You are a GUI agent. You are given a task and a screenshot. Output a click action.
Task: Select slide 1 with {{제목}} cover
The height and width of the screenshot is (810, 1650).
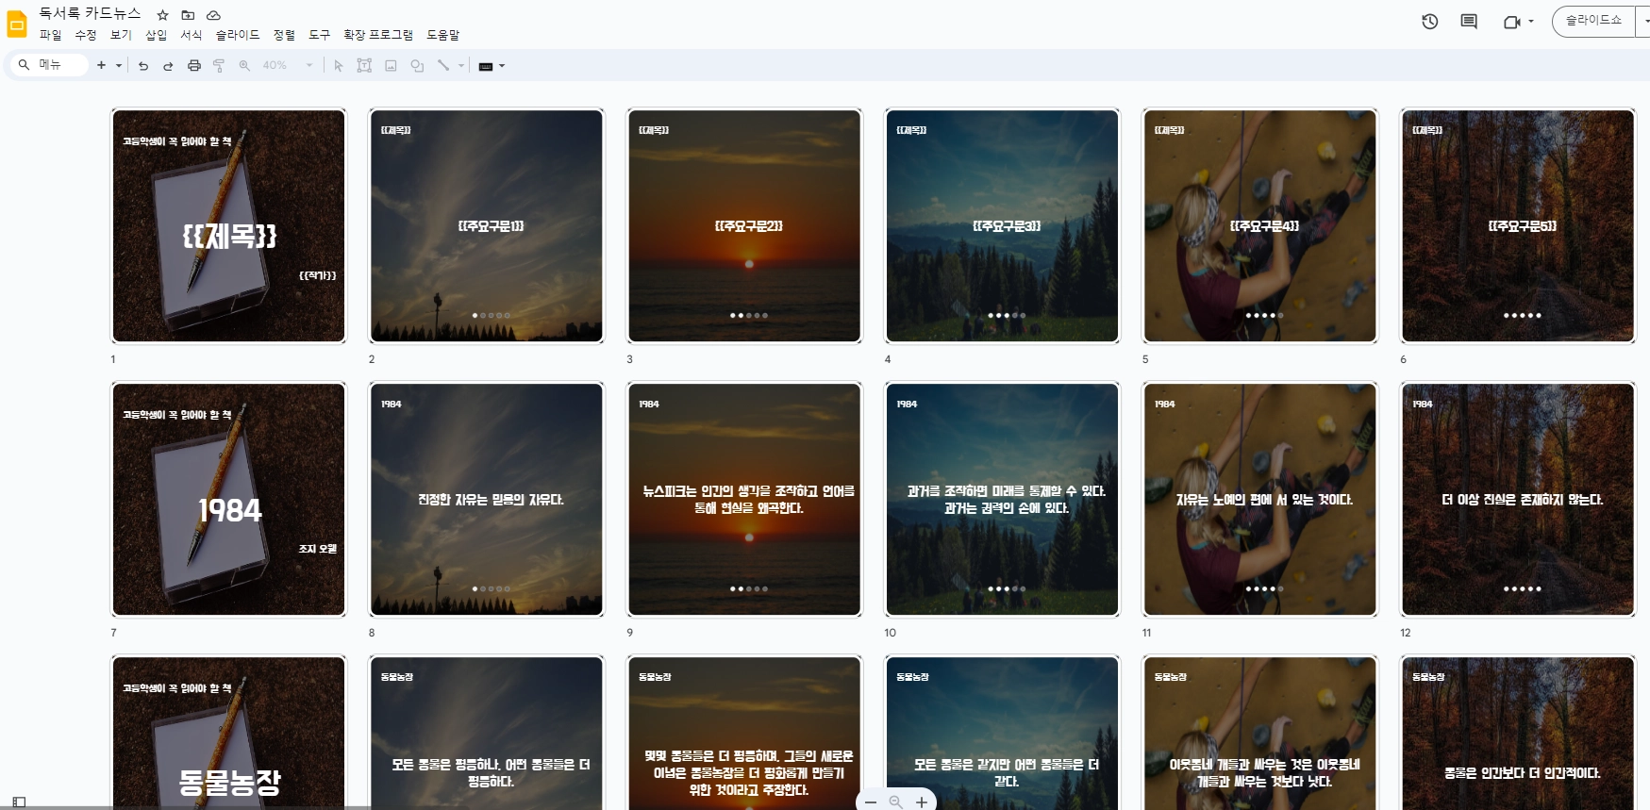click(229, 226)
